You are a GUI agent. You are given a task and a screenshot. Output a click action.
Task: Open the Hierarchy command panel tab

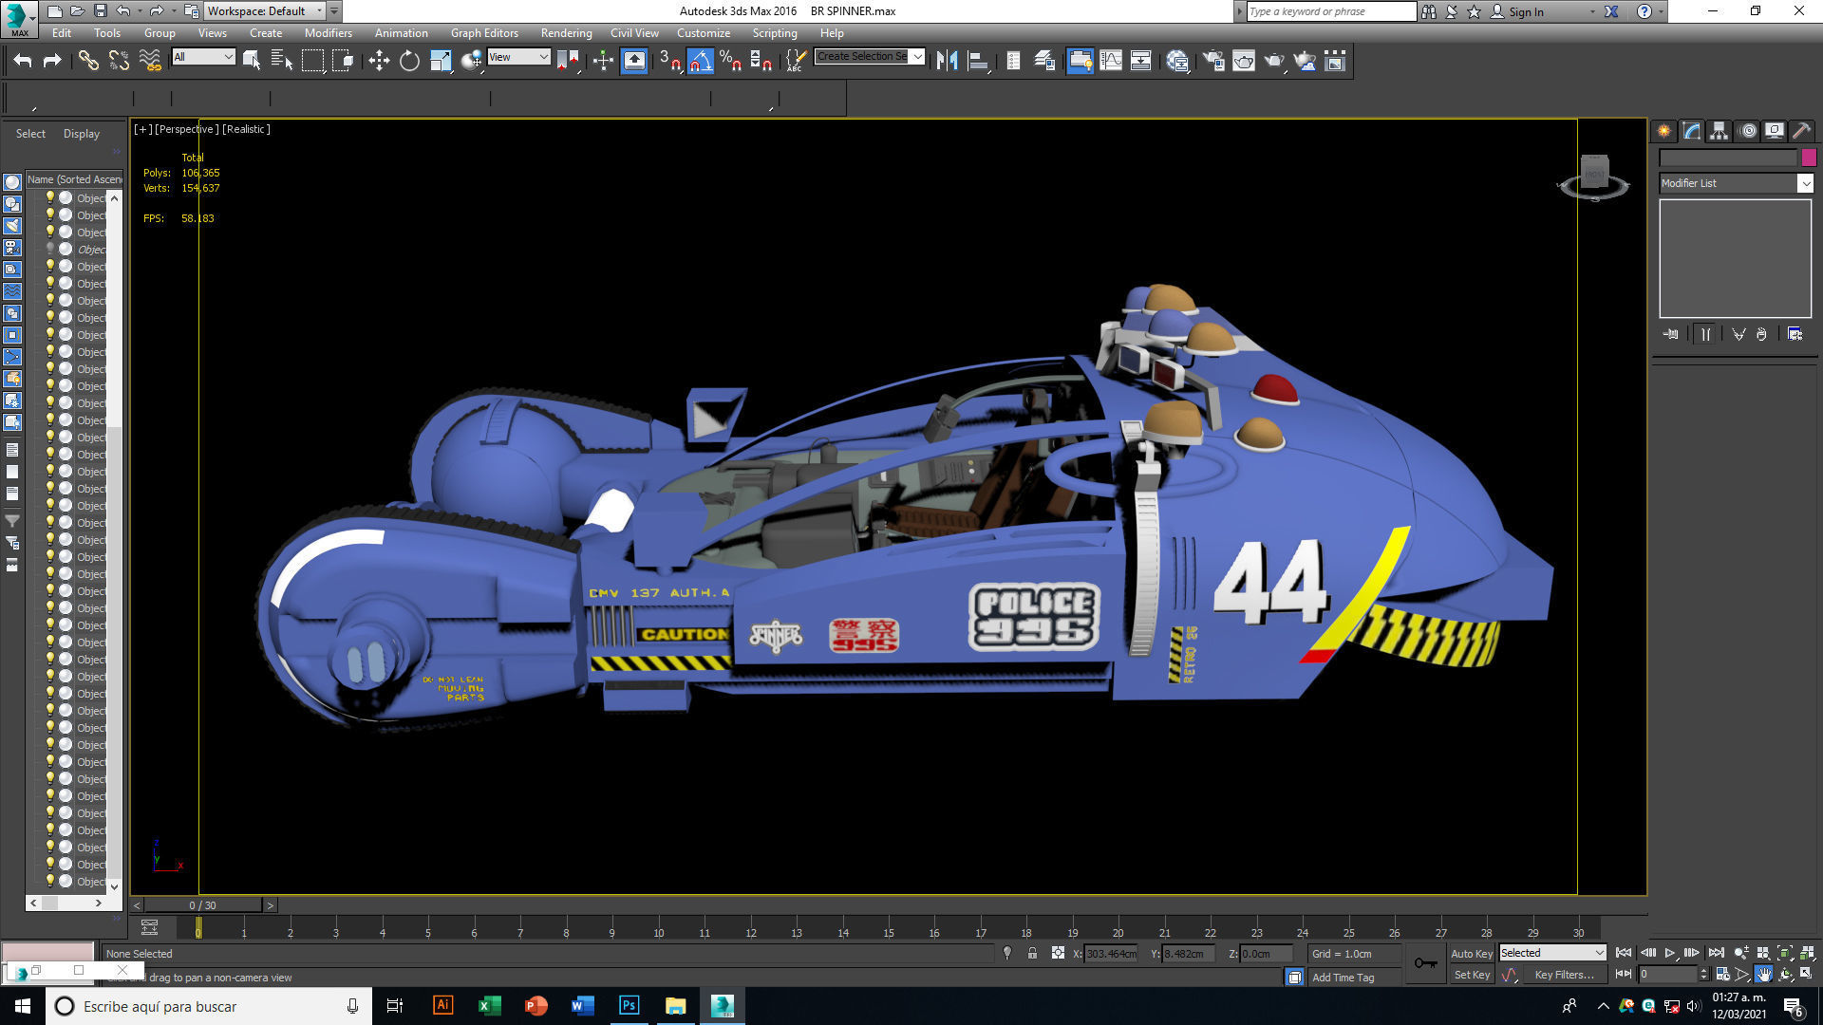point(1720,131)
